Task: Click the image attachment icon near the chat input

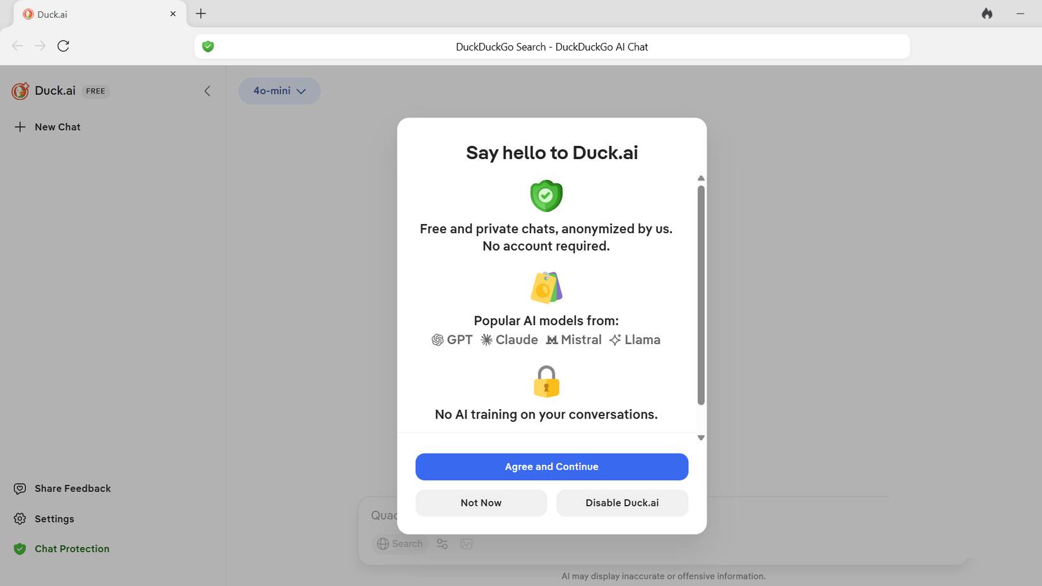Action: coord(466,544)
